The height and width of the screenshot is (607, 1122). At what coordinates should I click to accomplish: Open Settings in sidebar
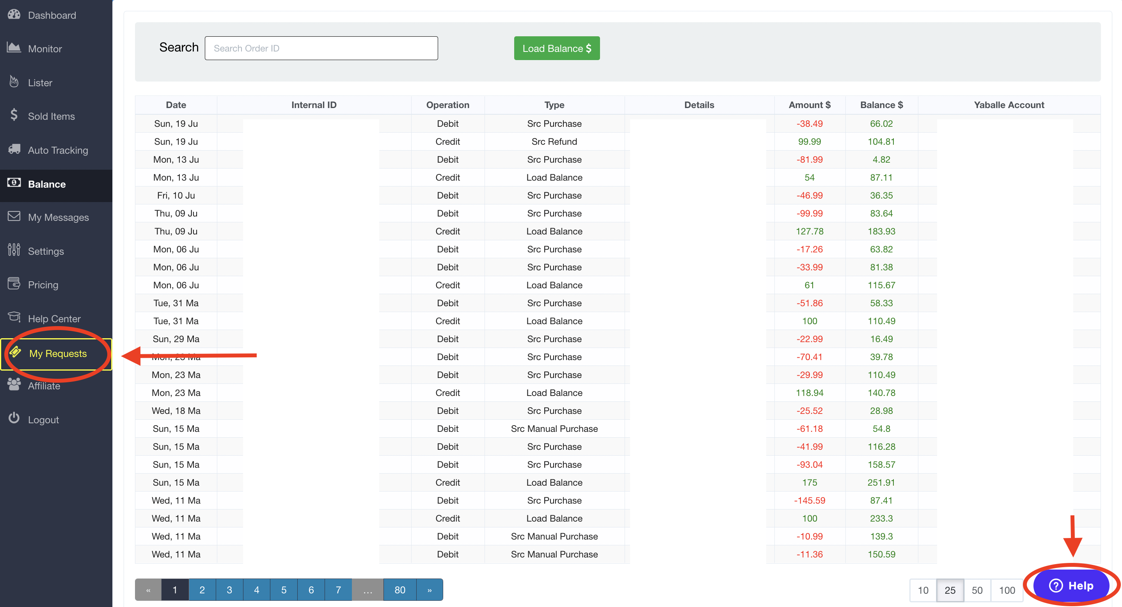(x=56, y=251)
